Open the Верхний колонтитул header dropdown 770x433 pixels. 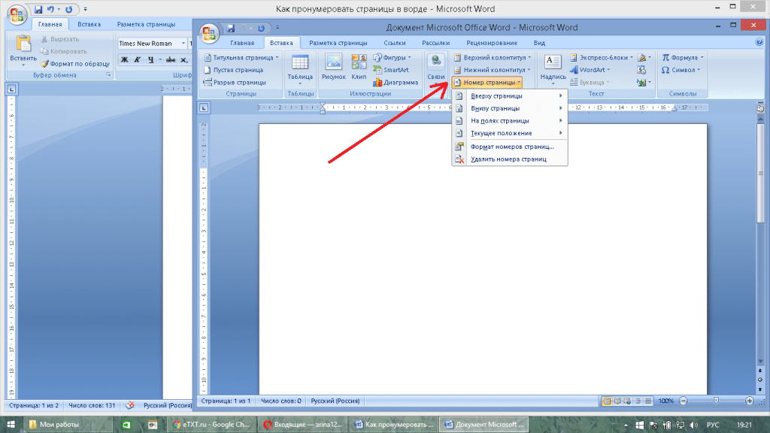pos(493,57)
